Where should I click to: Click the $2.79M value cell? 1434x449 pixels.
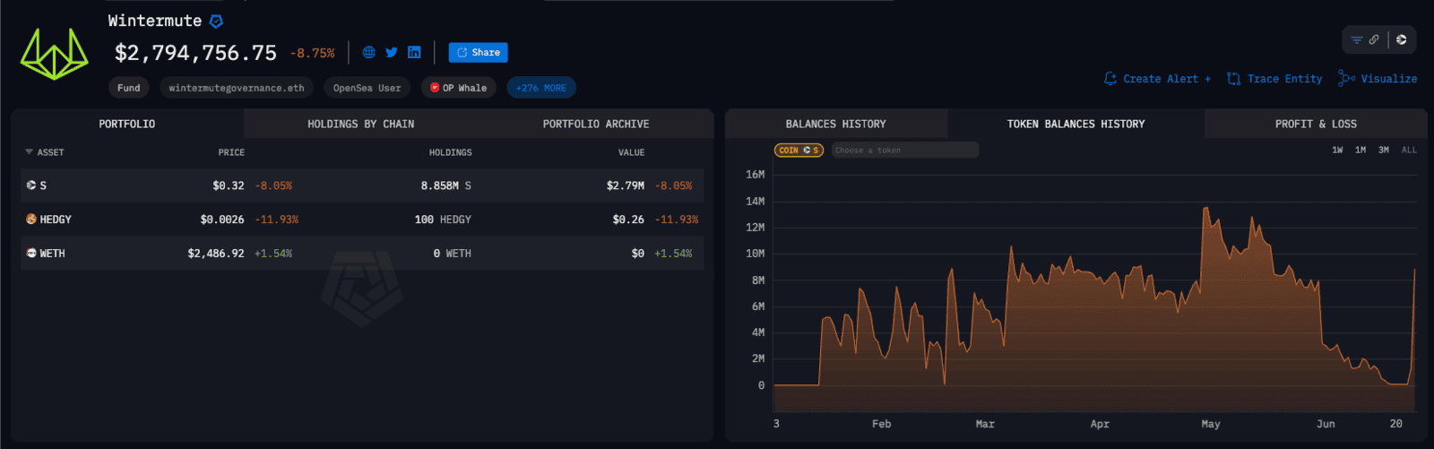pos(626,186)
